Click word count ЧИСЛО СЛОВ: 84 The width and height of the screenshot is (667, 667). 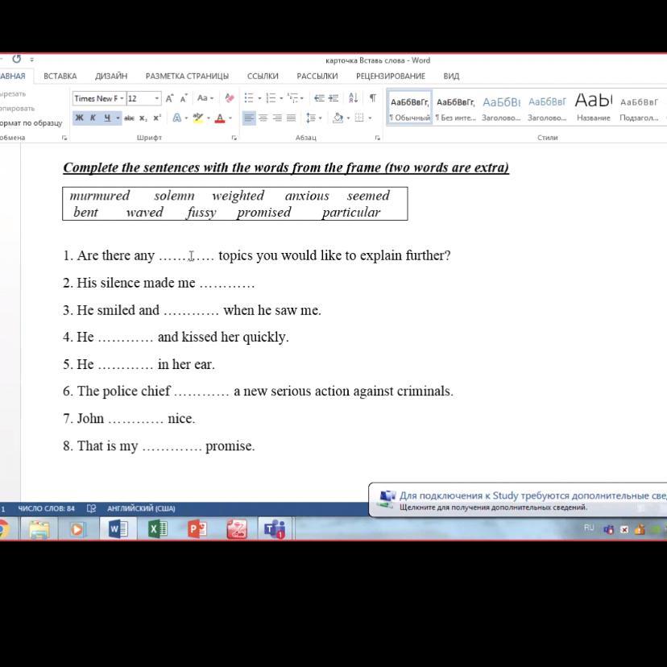(46, 508)
